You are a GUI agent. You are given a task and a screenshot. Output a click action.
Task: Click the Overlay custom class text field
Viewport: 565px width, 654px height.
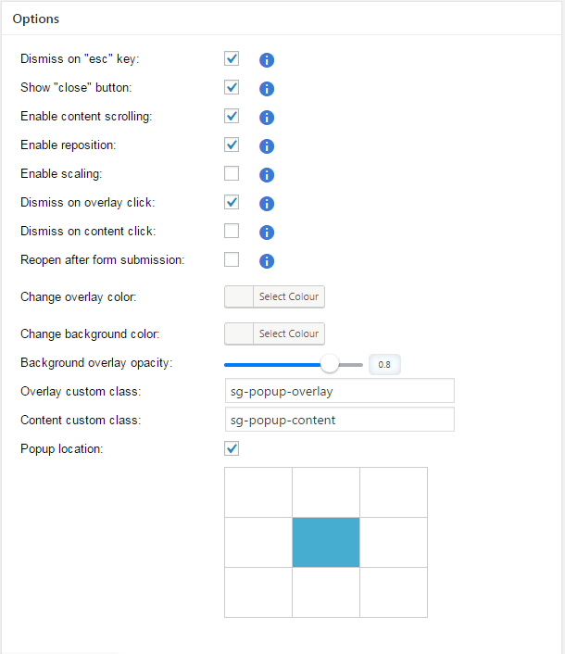click(339, 391)
